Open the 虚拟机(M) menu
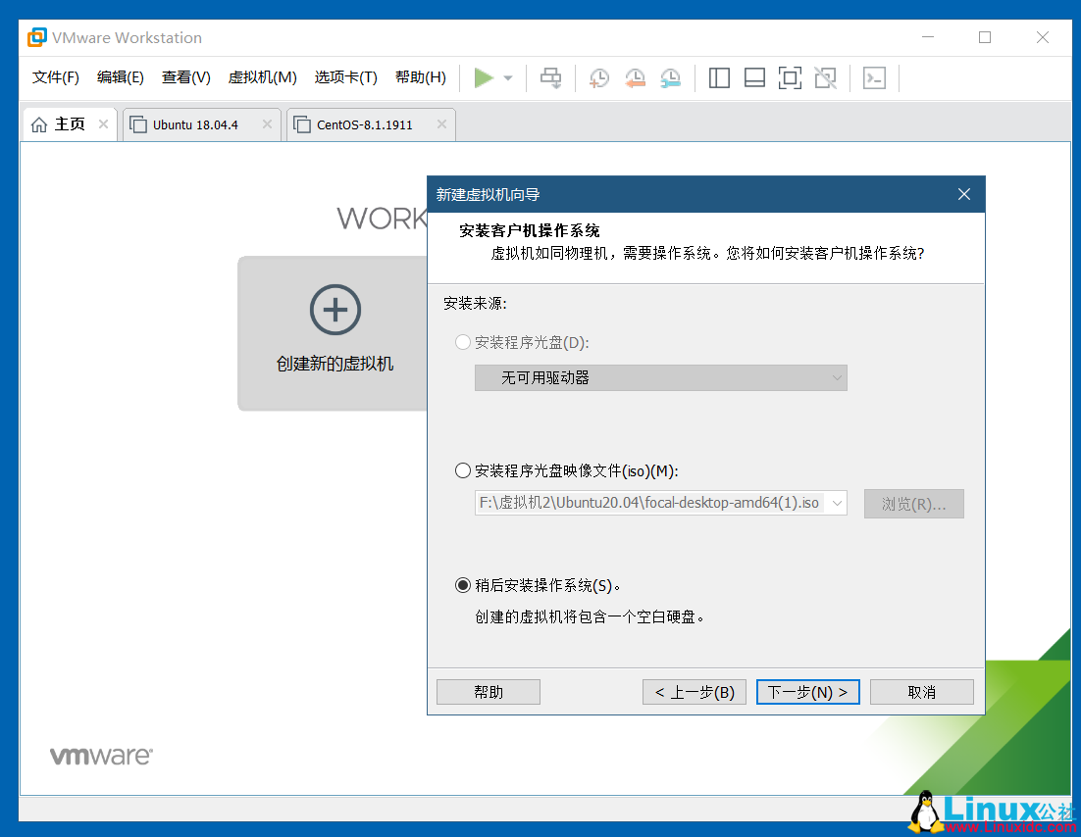 click(x=262, y=76)
